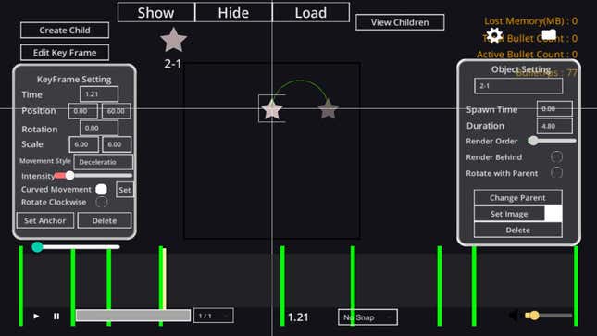
Task: Click the Create Child button
Action: (65, 31)
